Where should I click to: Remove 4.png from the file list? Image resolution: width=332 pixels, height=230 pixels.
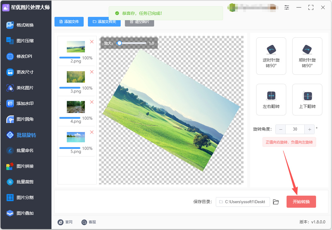[x=92, y=102]
